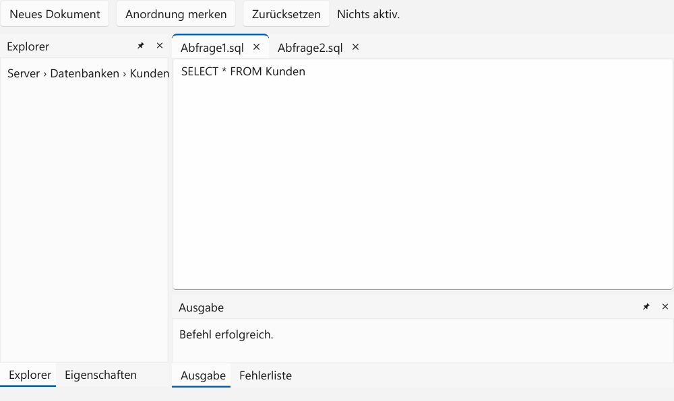
Task: Click into the SQL editor text area
Action: (423, 174)
